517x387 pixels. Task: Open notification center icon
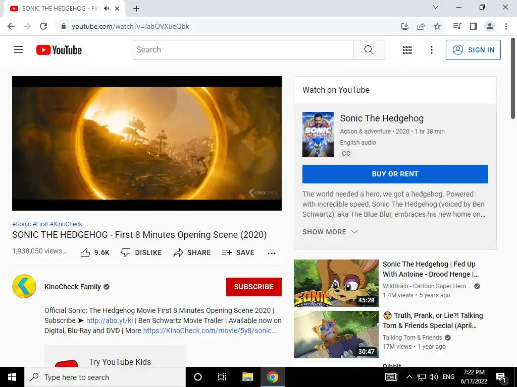coord(500,377)
